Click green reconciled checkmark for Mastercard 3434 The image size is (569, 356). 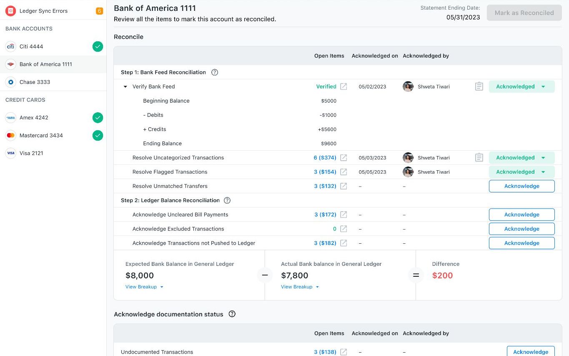coord(98,136)
